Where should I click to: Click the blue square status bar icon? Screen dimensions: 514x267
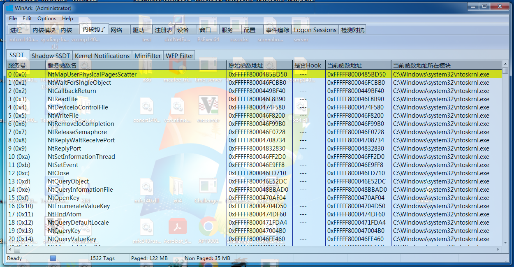pyautogui.click(x=53, y=258)
